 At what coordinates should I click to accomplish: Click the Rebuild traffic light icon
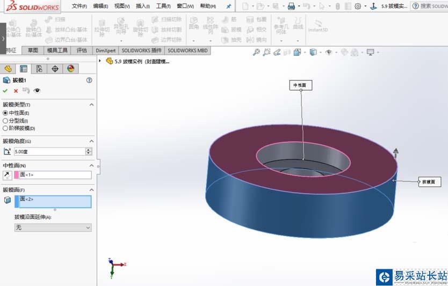tap(337, 6)
